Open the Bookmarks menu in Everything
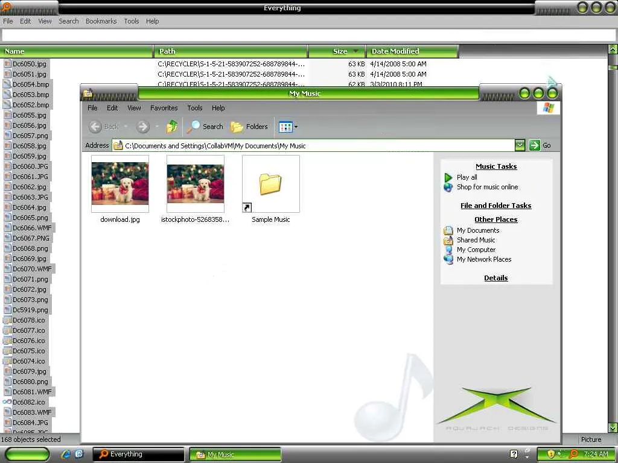The image size is (618, 463). (101, 21)
